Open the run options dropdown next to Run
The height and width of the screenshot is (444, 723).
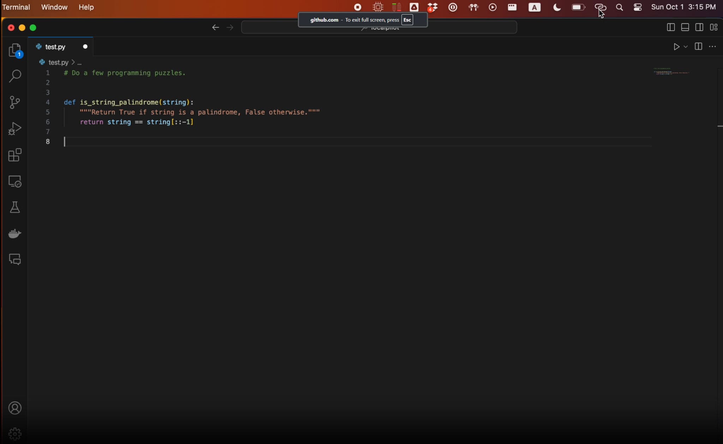pos(685,46)
